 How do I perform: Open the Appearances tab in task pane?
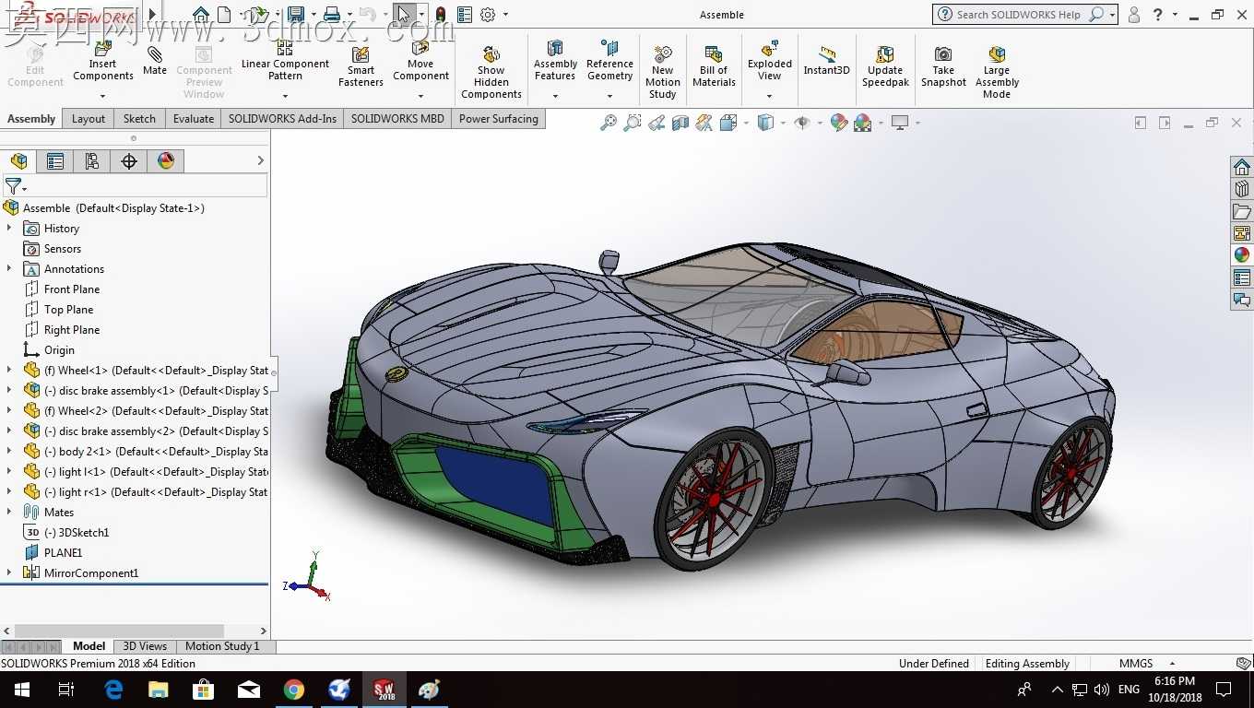point(1242,255)
